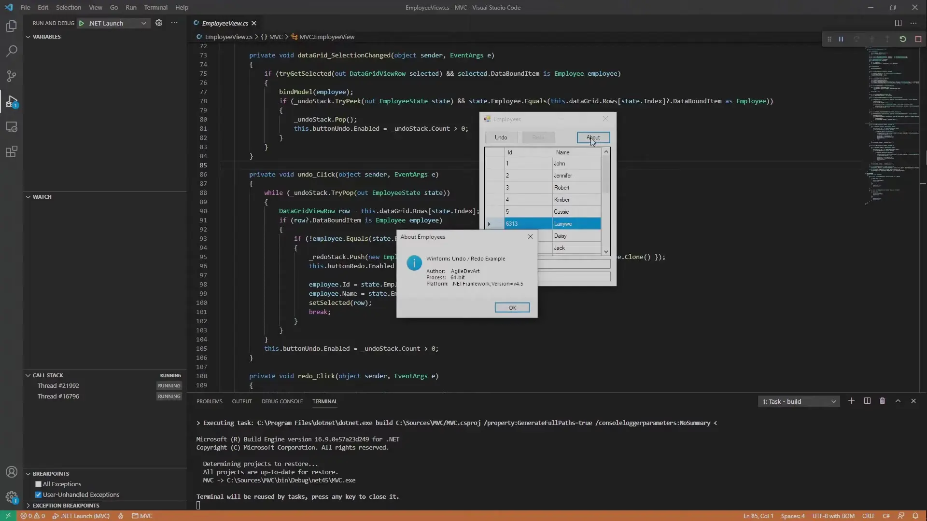Switch to the Problems tab
This screenshot has width=927, height=521.
pos(209,401)
